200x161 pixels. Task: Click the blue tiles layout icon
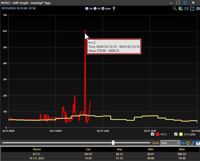[x=185, y=2]
